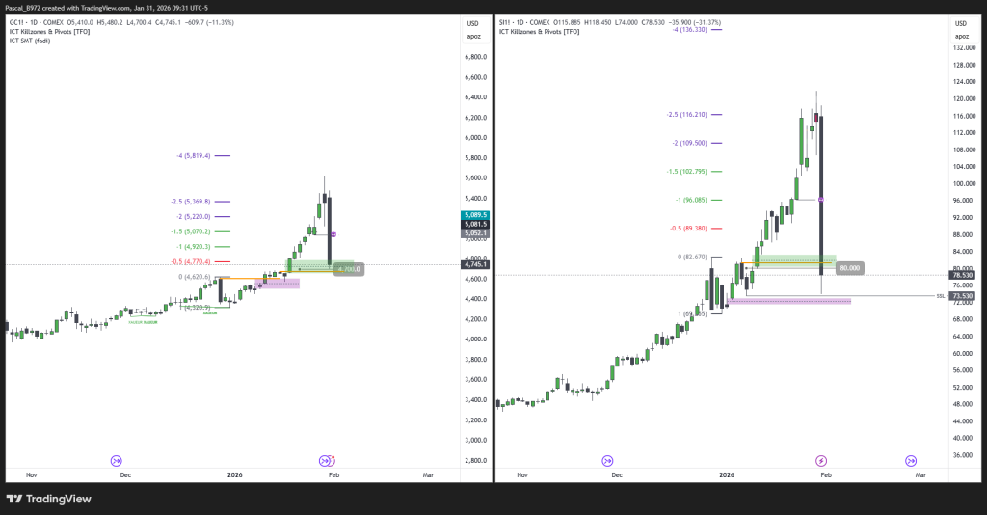Click the 4,745.1 current price tag on gold axis
The width and height of the screenshot is (987, 515).
[475, 264]
